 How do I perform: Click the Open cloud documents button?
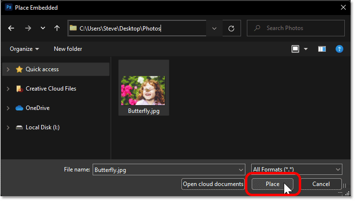tap(213, 184)
